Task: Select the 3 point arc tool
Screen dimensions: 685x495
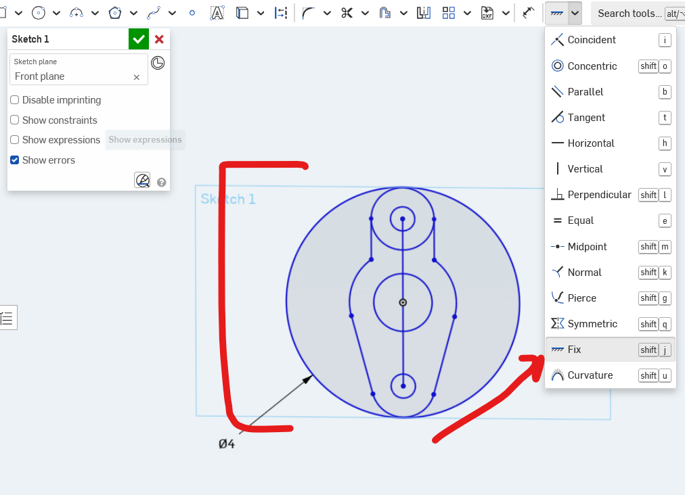Action: (x=76, y=13)
